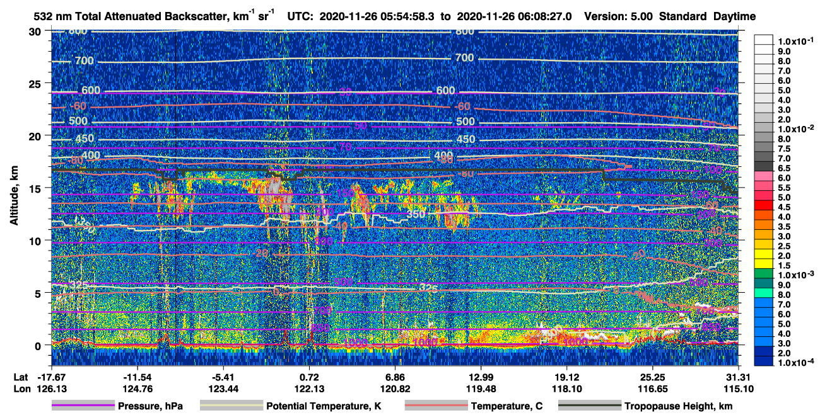Click latitude value '0.72'

click(309, 377)
